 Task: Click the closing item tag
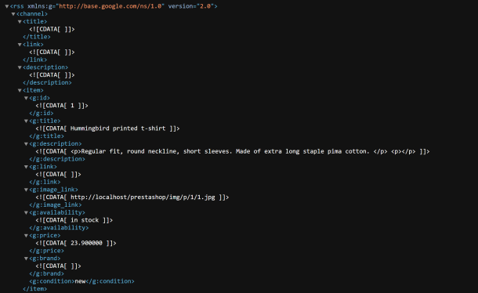pyautogui.click(x=34, y=289)
